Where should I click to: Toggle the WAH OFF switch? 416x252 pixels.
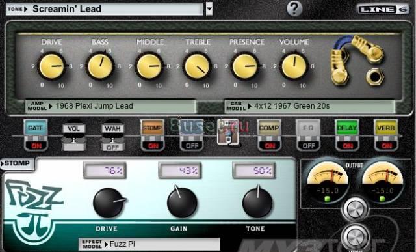click(112, 147)
